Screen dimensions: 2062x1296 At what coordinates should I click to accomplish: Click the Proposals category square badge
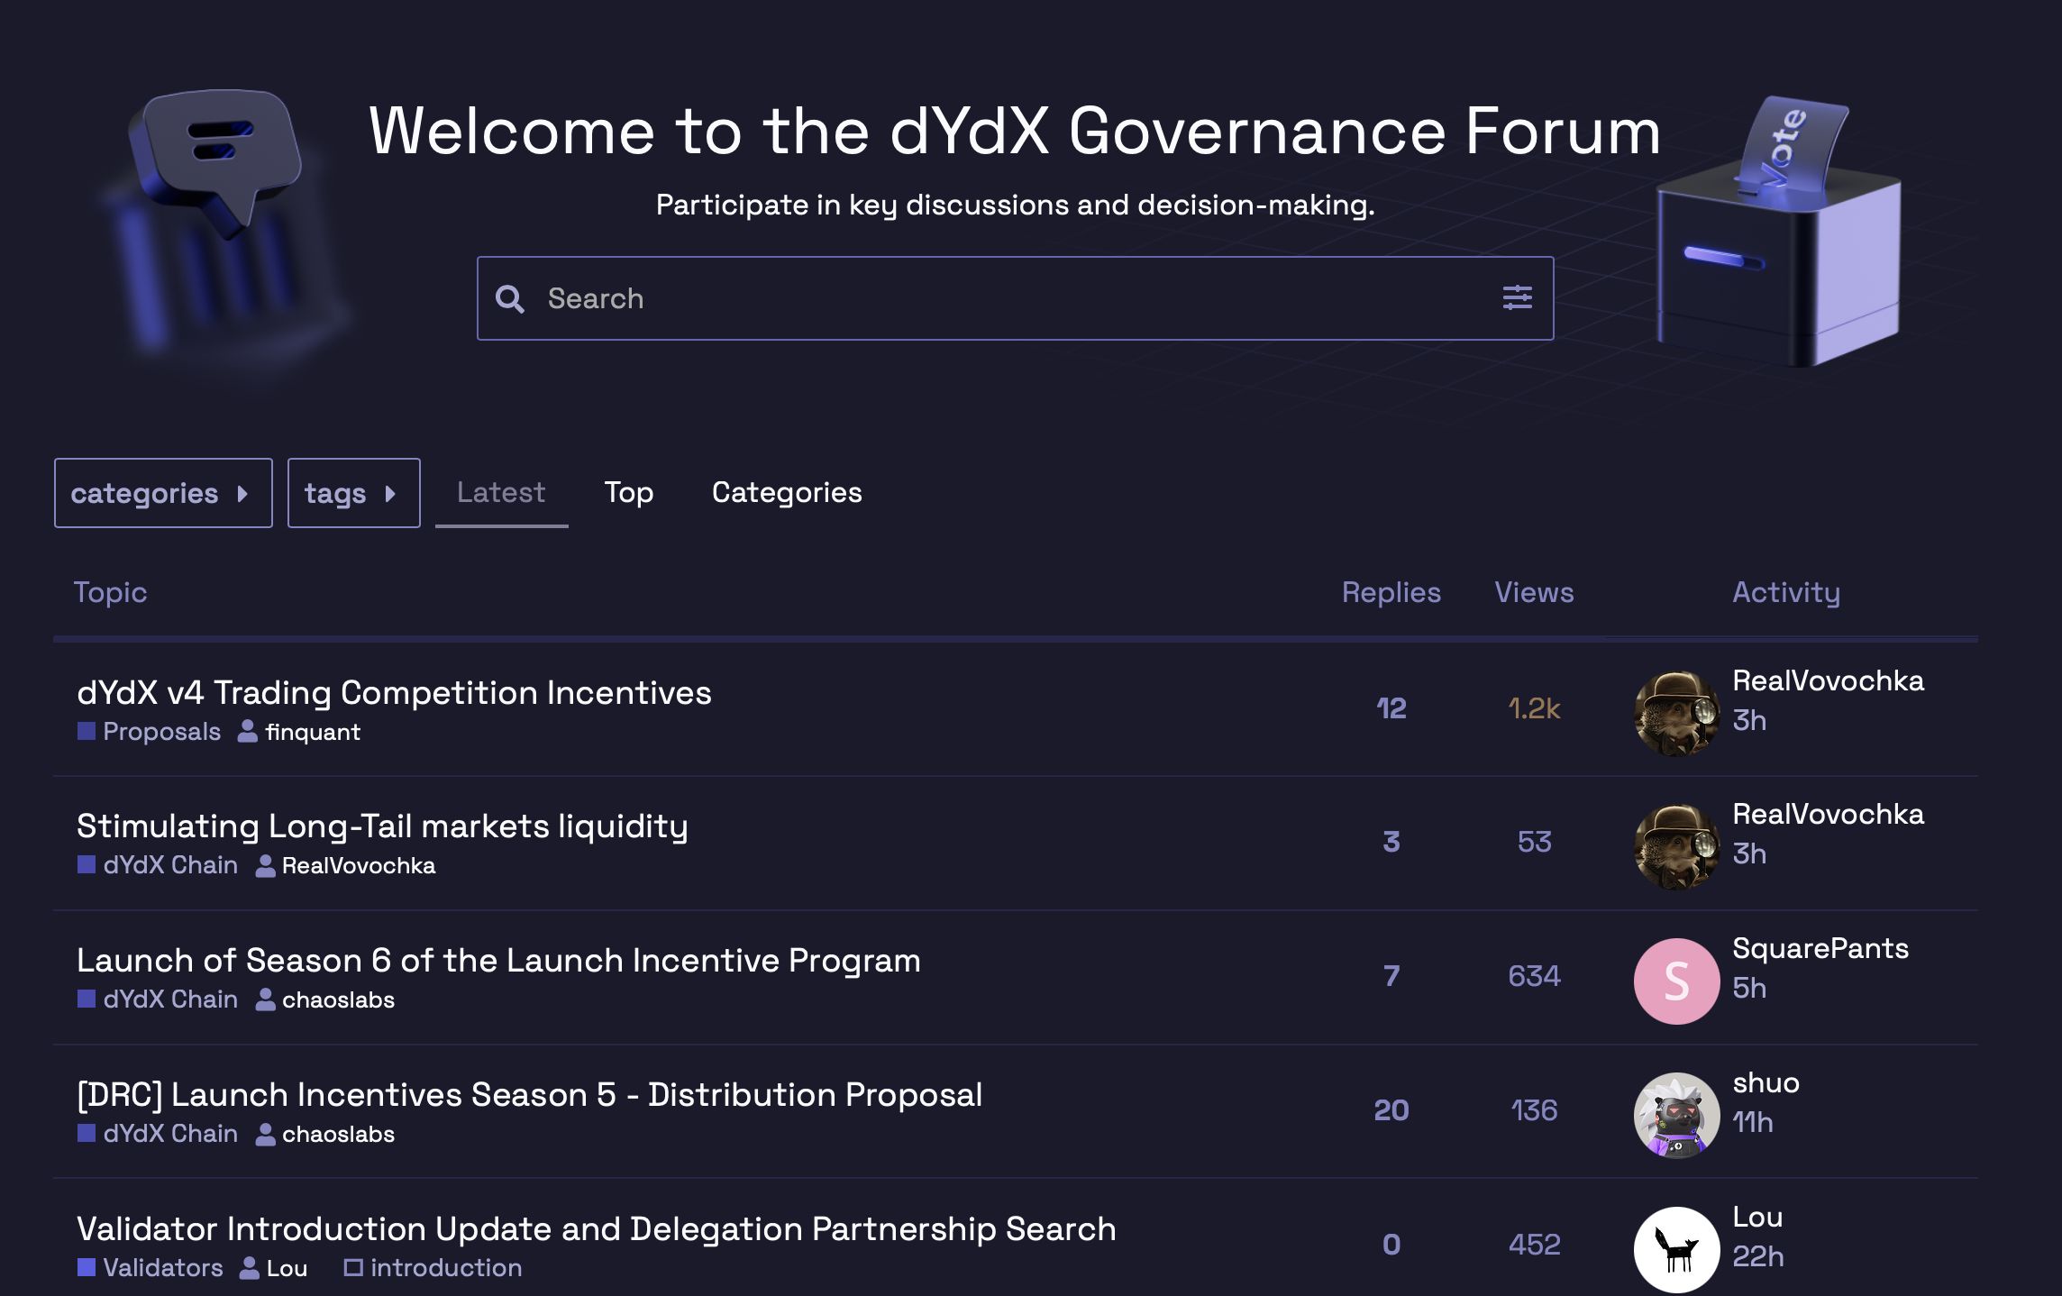click(87, 731)
